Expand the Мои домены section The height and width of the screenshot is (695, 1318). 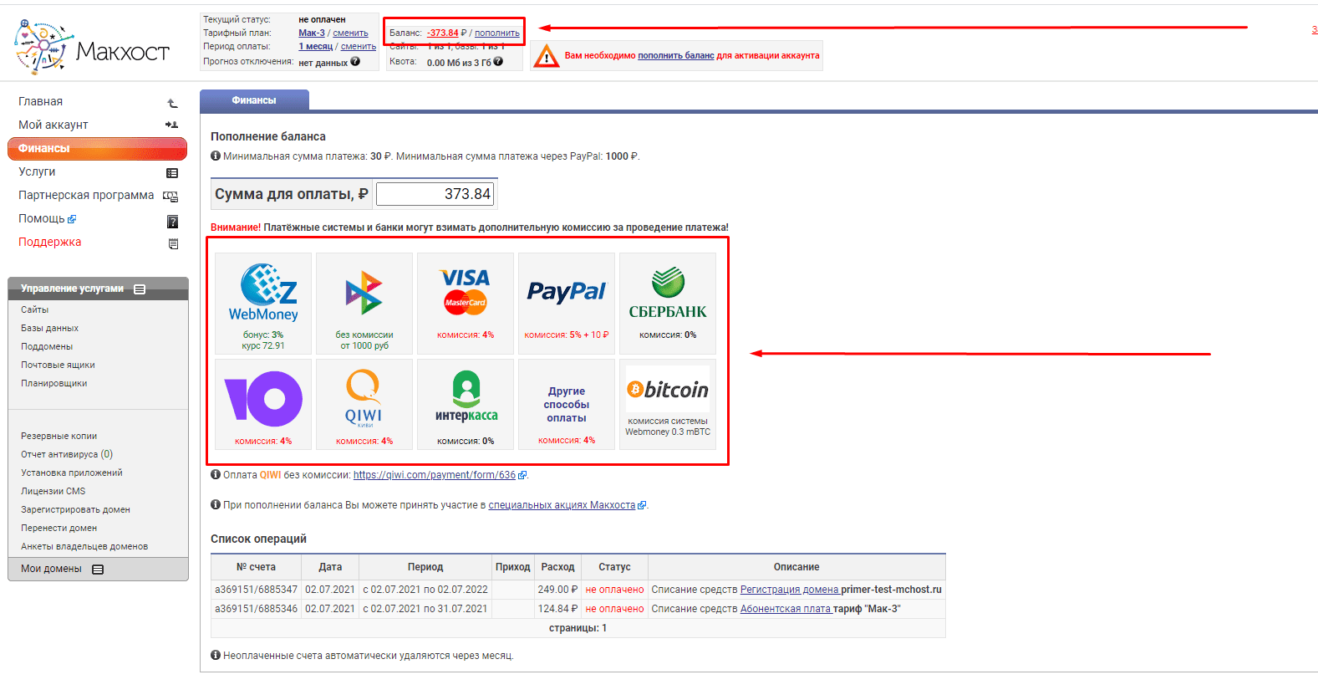(98, 570)
